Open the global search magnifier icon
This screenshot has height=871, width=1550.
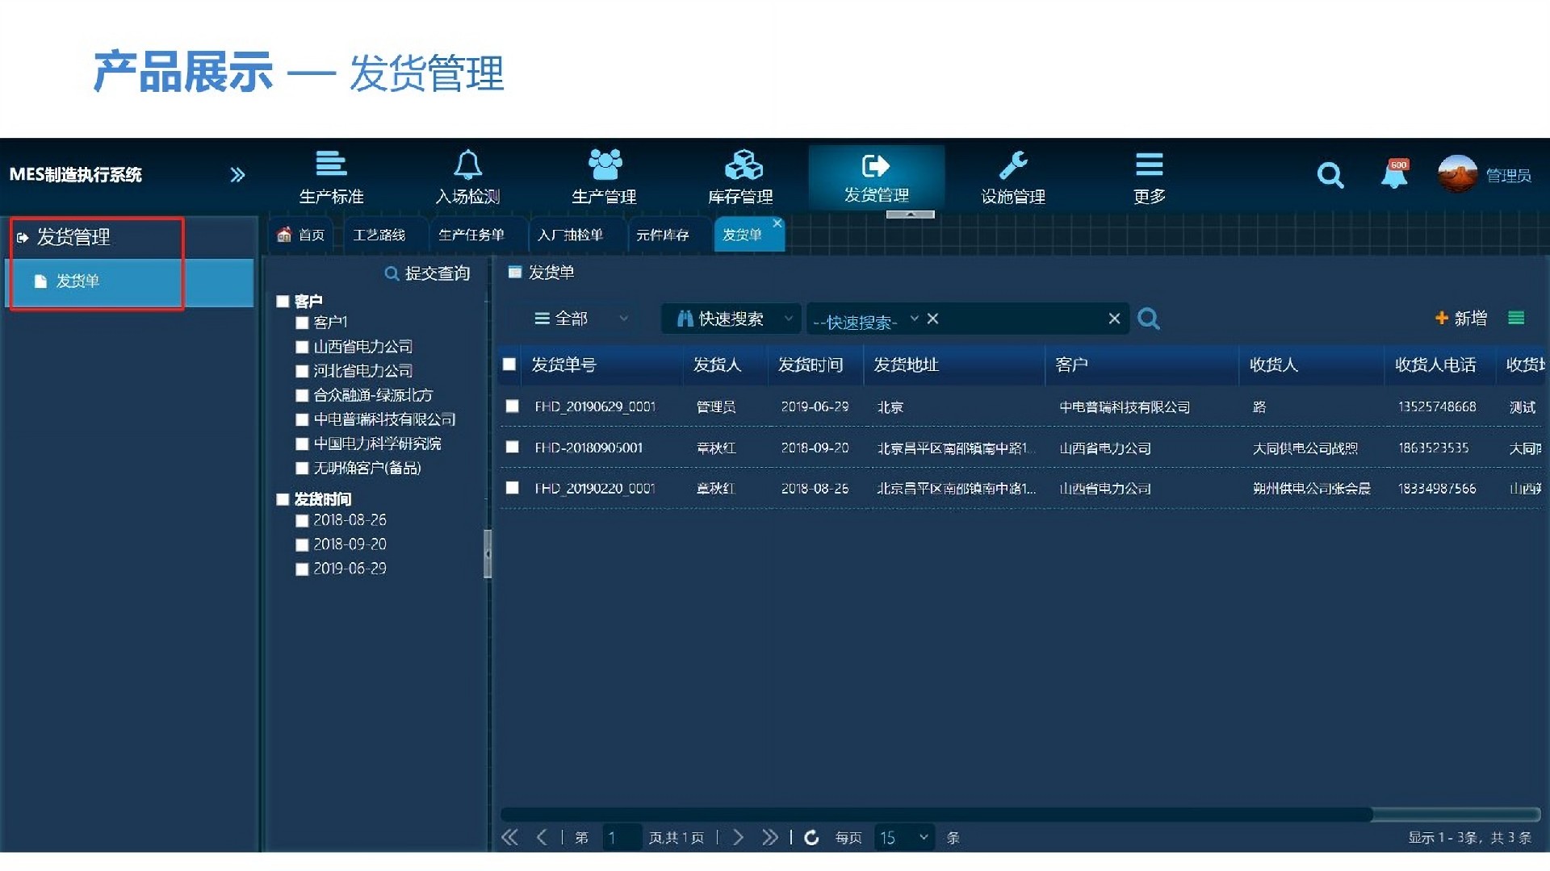(1331, 175)
